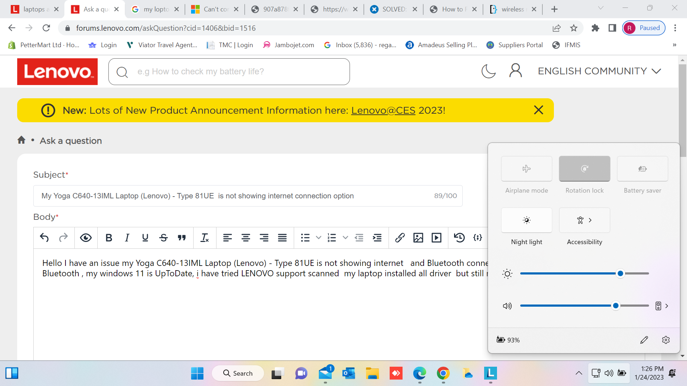The image size is (687, 386).
Task: Toggle strikethrough formatting
Action: 164,238
